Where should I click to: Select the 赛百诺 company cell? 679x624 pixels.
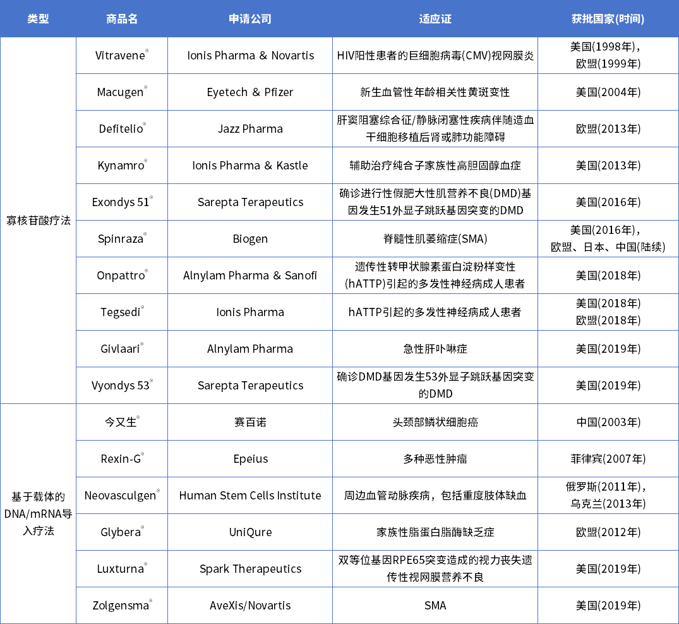pyautogui.click(x=250, y=422)
